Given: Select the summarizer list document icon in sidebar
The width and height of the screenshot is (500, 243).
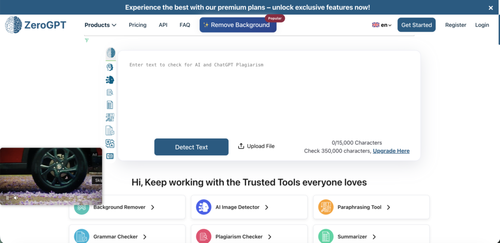Looking at the screenshot, I should click(x=110, y=105).
